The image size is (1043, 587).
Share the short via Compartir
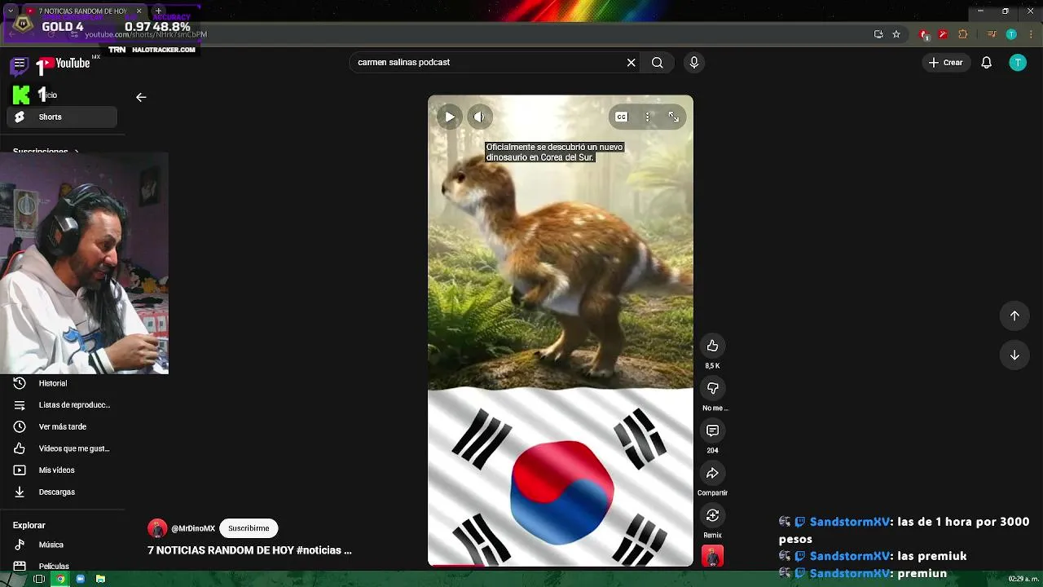tap(712, 473)
